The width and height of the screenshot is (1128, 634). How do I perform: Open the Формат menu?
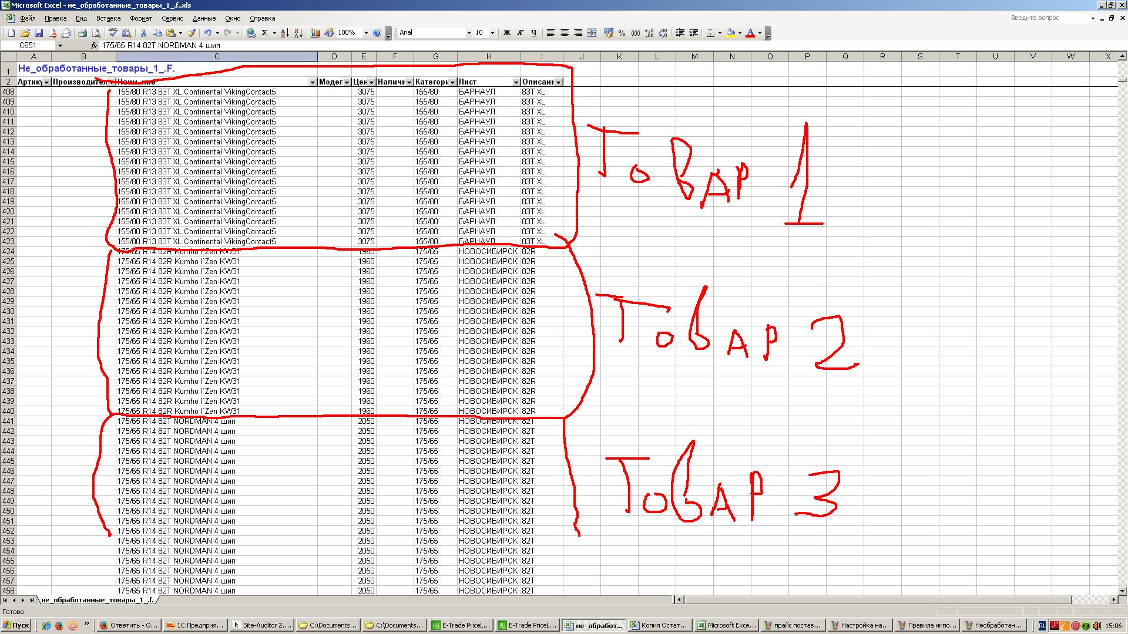141,18
